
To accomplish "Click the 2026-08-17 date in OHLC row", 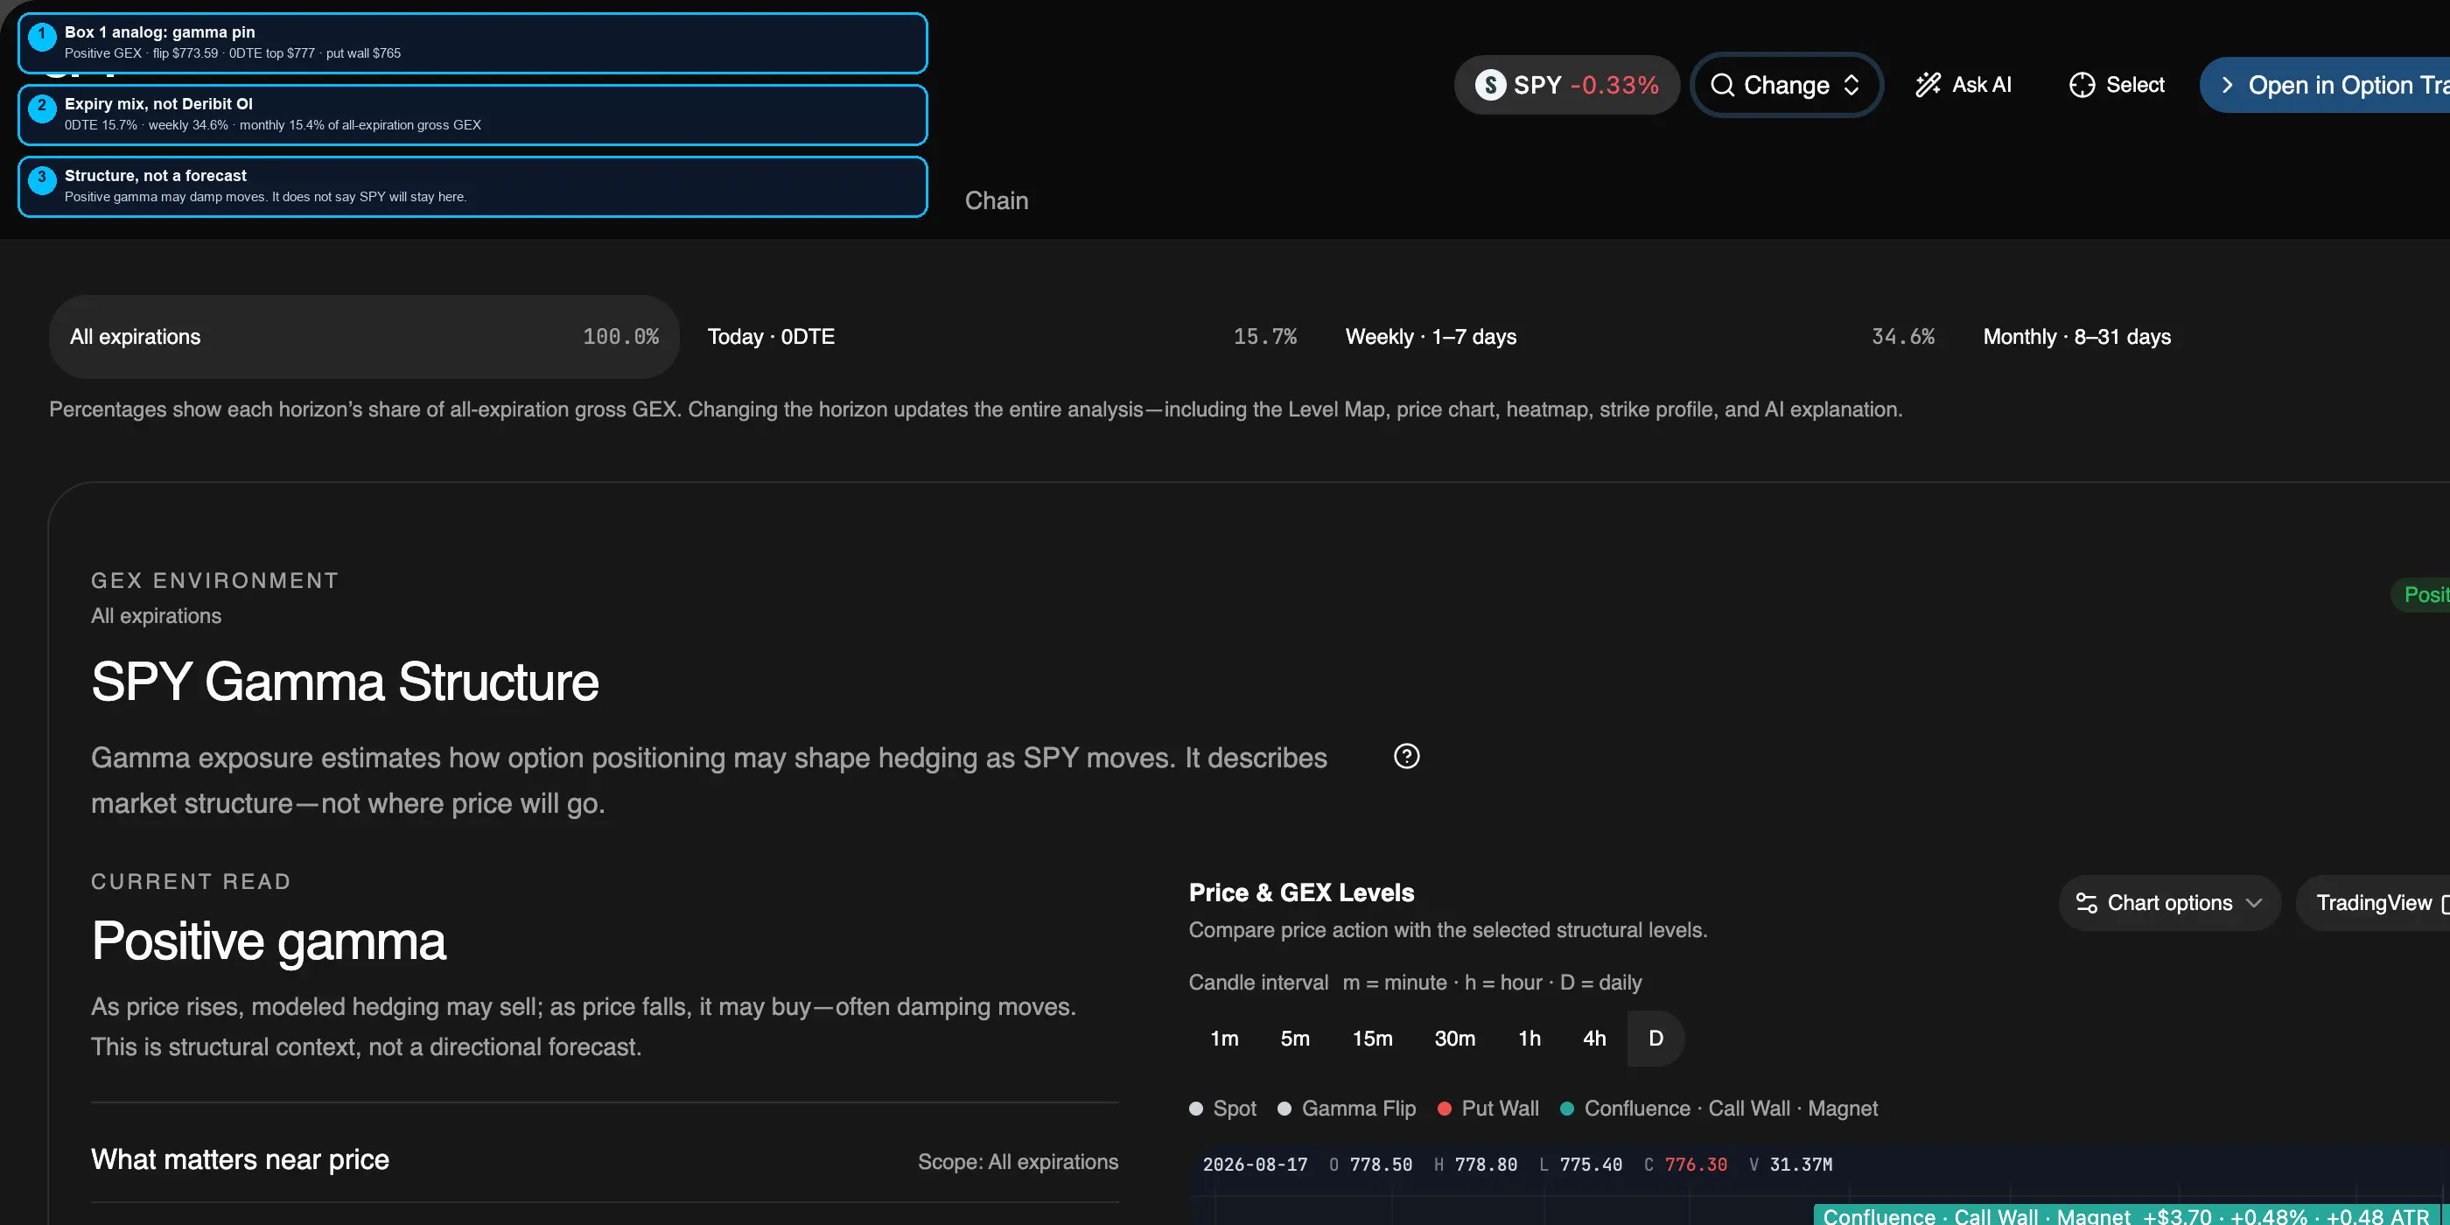I will [1255, 1164].
